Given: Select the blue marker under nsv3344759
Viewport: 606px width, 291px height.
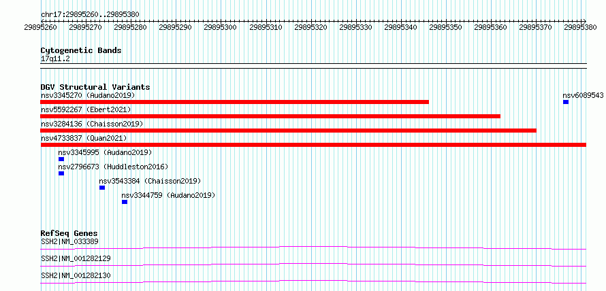Looking at the screenshot, I should (125, 202).
